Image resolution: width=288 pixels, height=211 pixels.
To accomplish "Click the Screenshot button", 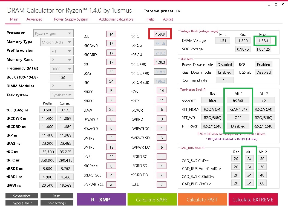I will click(22, 196).
